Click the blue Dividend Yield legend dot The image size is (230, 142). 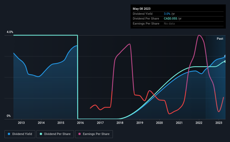9,134
